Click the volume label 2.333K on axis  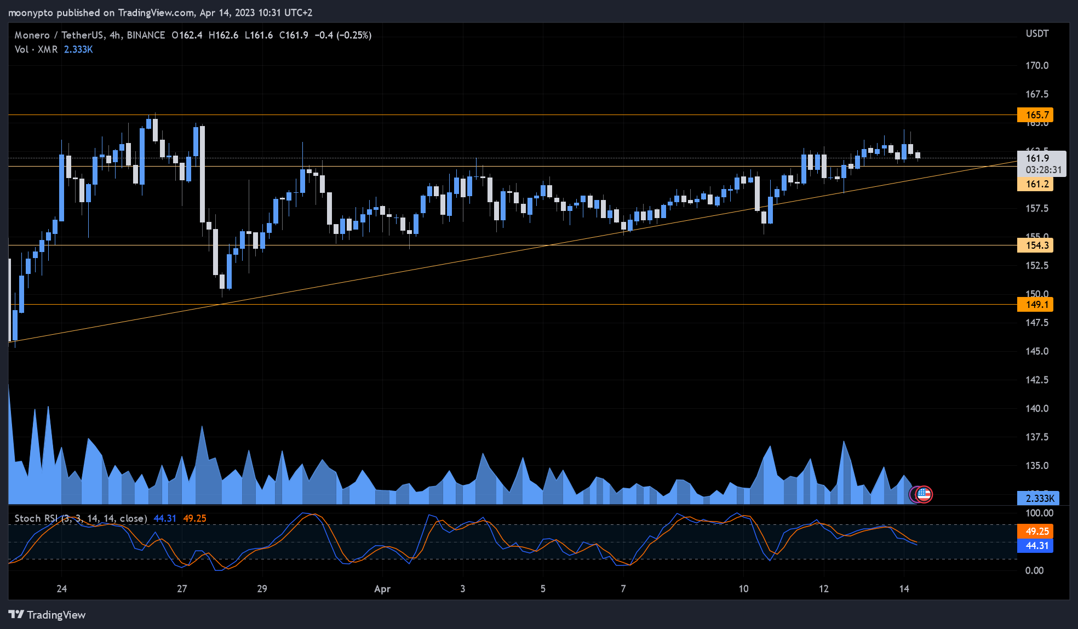pos(1039,498)
